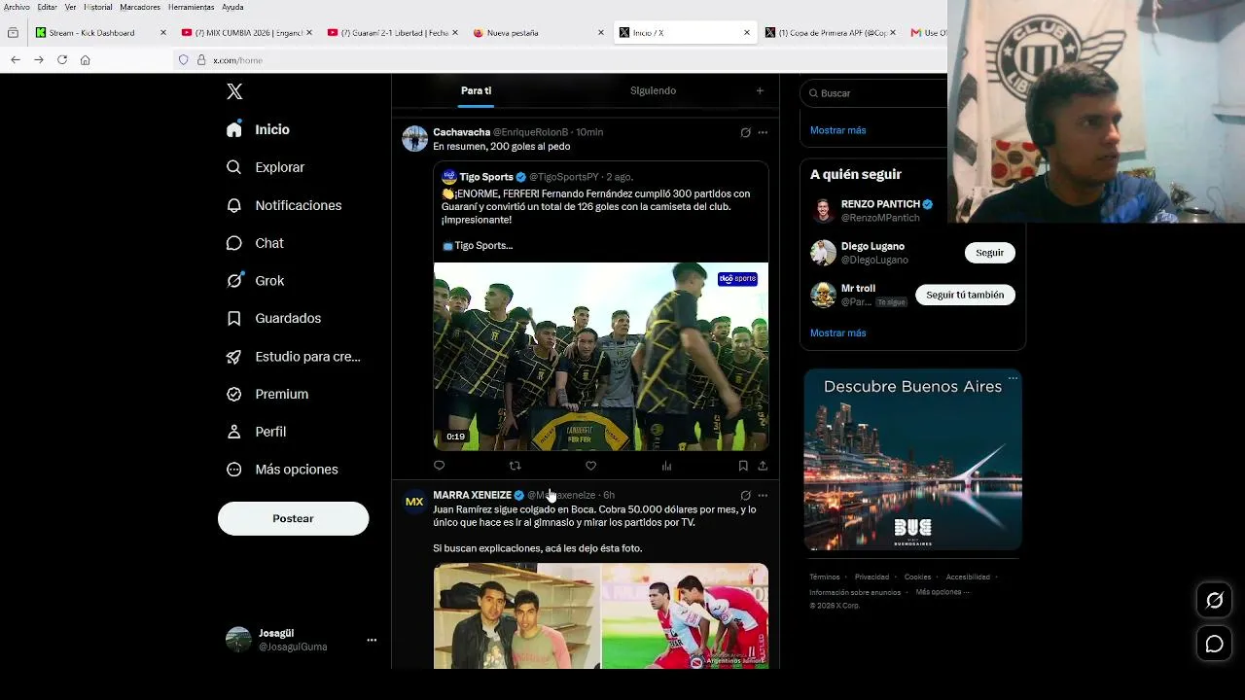
Task: Click the X logo in the sidebar
Action: 234,91
